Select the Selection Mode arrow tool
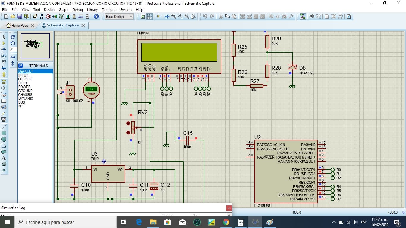This screenshot has height=228, width=406. coord(4,37)
